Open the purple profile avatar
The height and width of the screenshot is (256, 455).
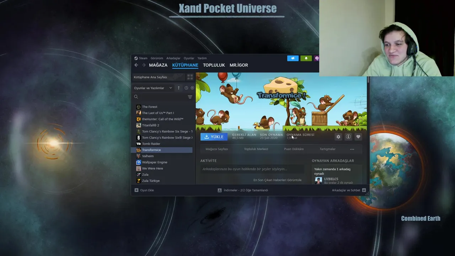317,58
